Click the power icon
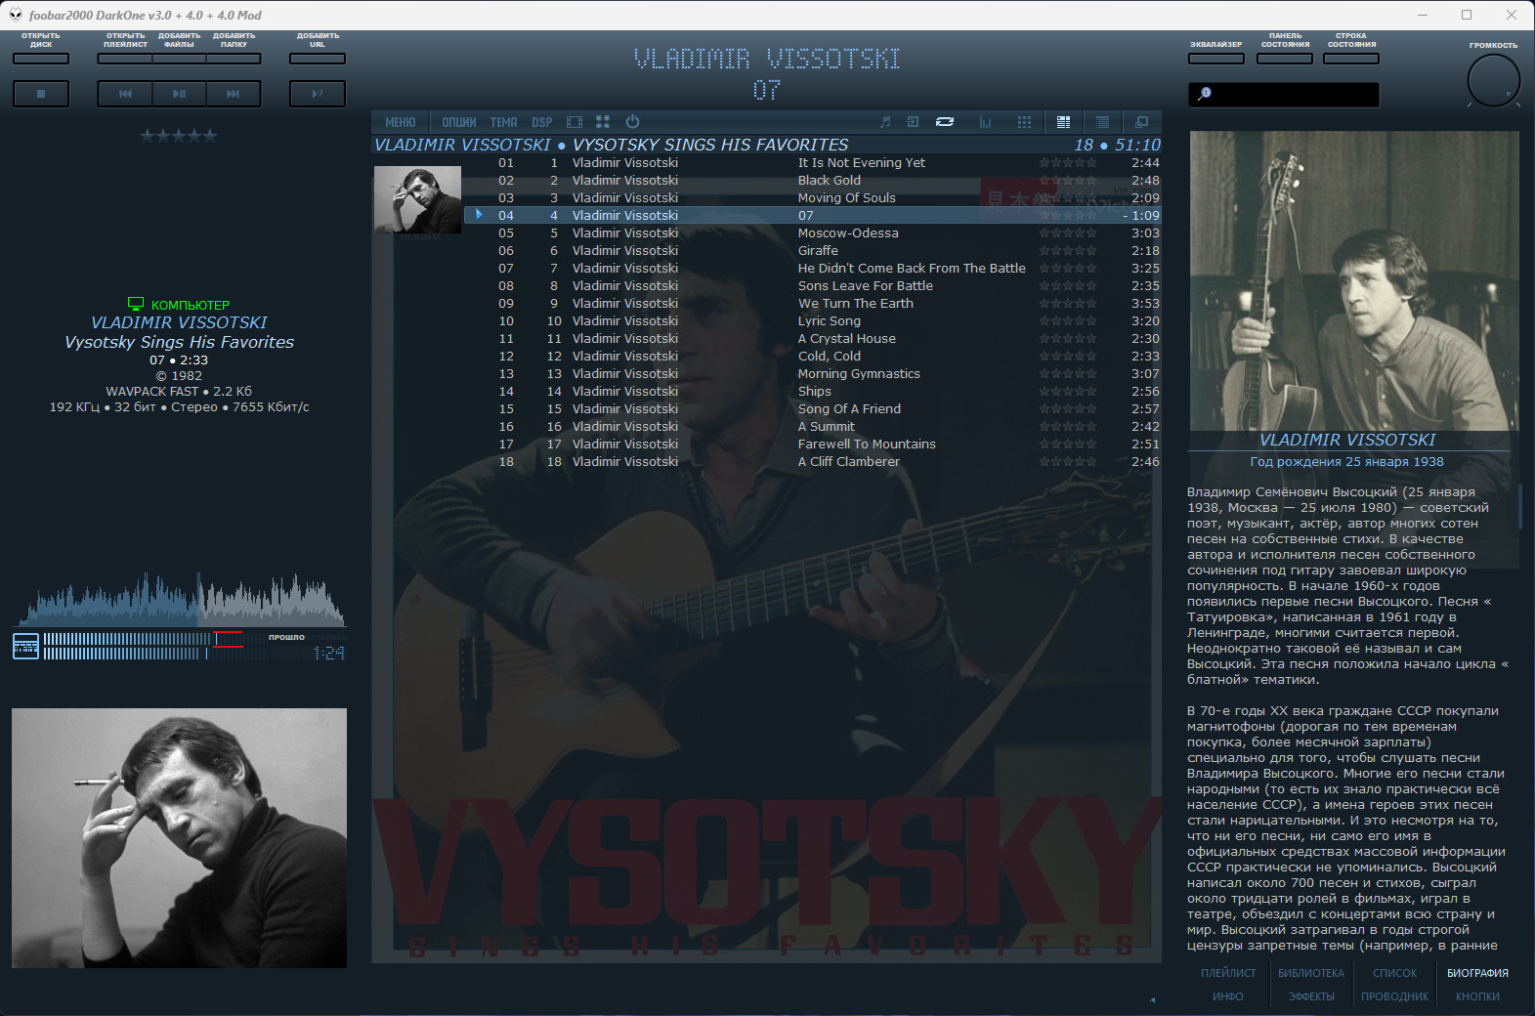Screen dimensions: 1535x1016 point(632,122)
